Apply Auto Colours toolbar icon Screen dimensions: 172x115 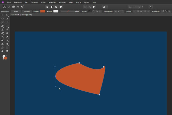(x=56, y=7)
